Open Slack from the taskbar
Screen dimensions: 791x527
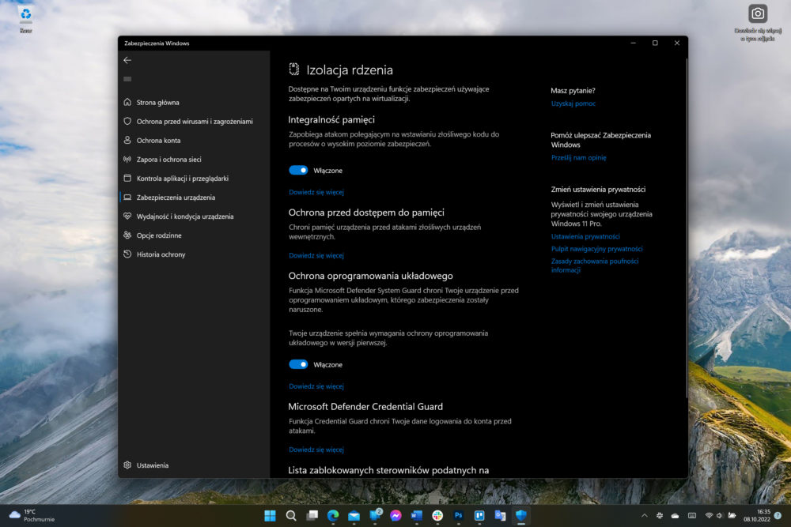click(x=437, y=515)
